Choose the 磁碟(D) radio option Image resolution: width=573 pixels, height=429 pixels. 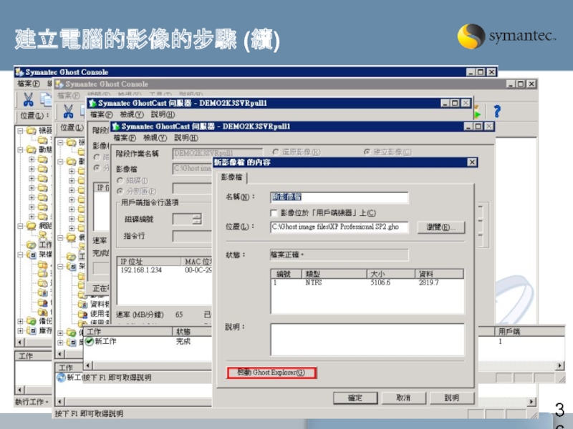pos(120,181)
